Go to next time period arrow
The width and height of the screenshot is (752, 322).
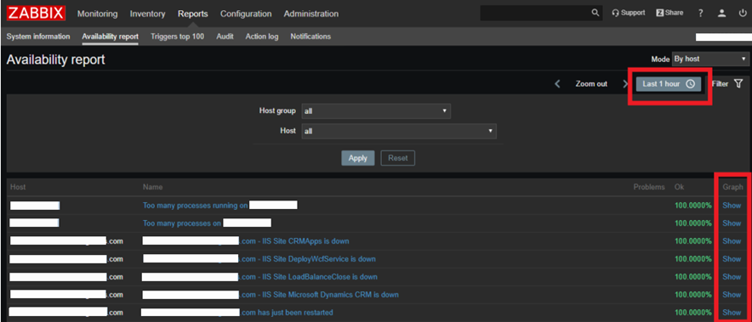625,84
